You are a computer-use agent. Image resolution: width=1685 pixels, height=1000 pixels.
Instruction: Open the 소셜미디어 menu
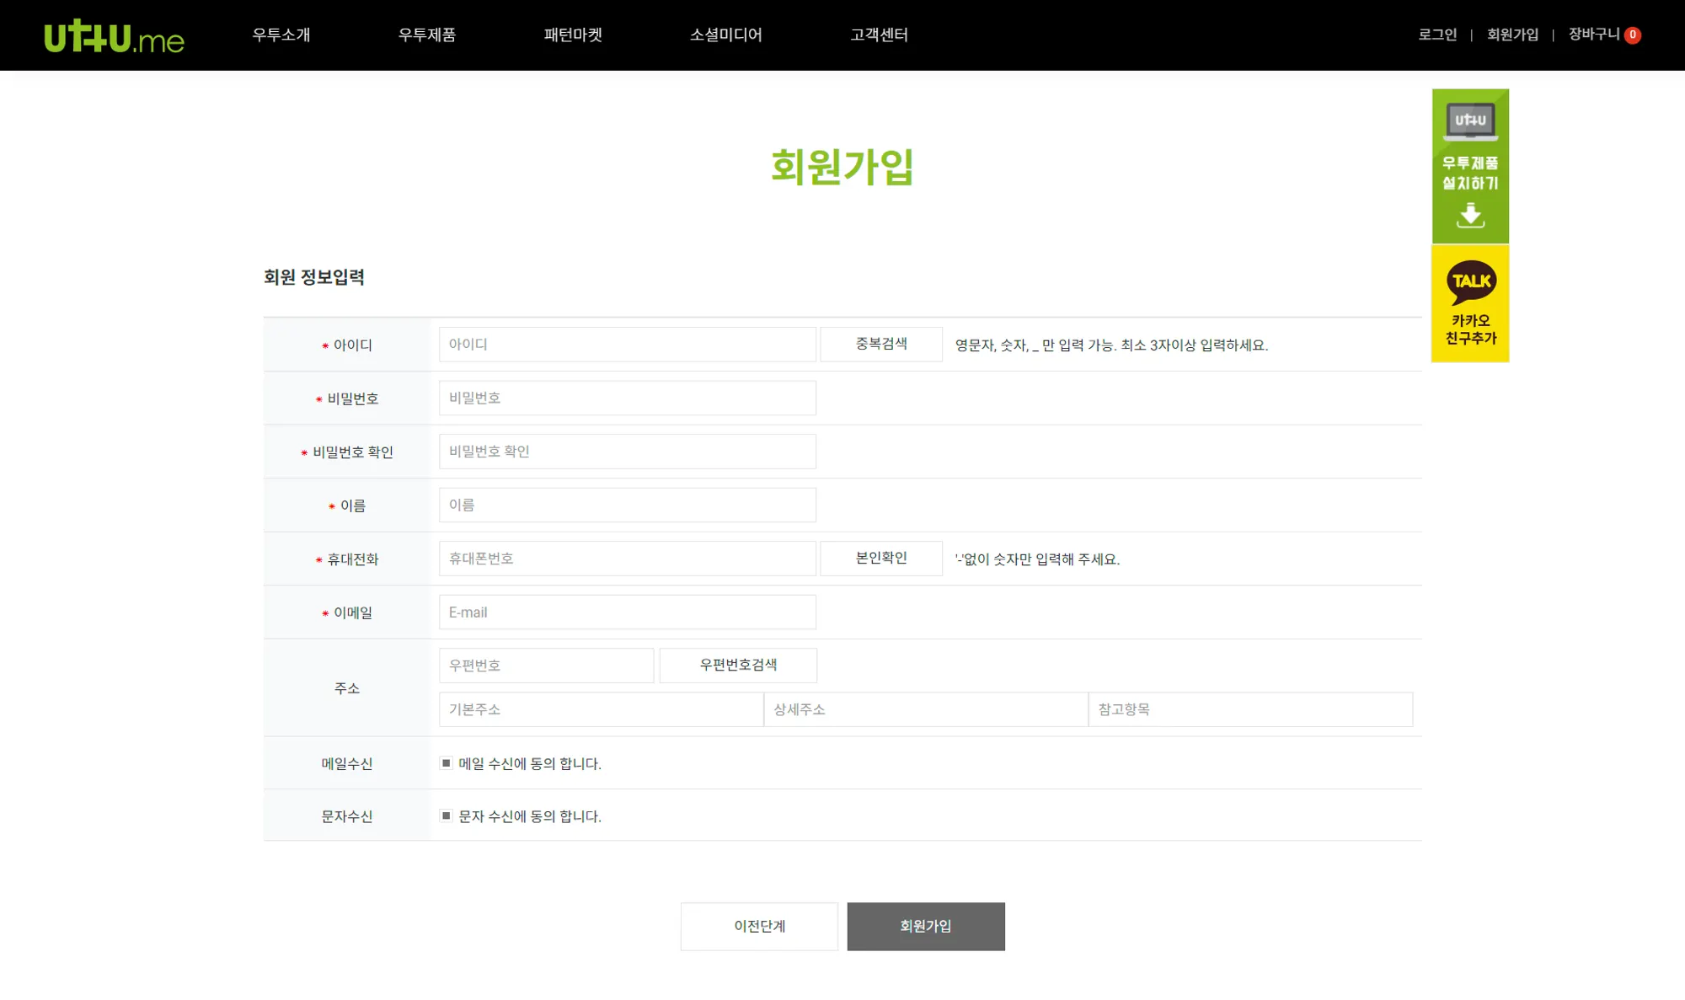(725, 35)
